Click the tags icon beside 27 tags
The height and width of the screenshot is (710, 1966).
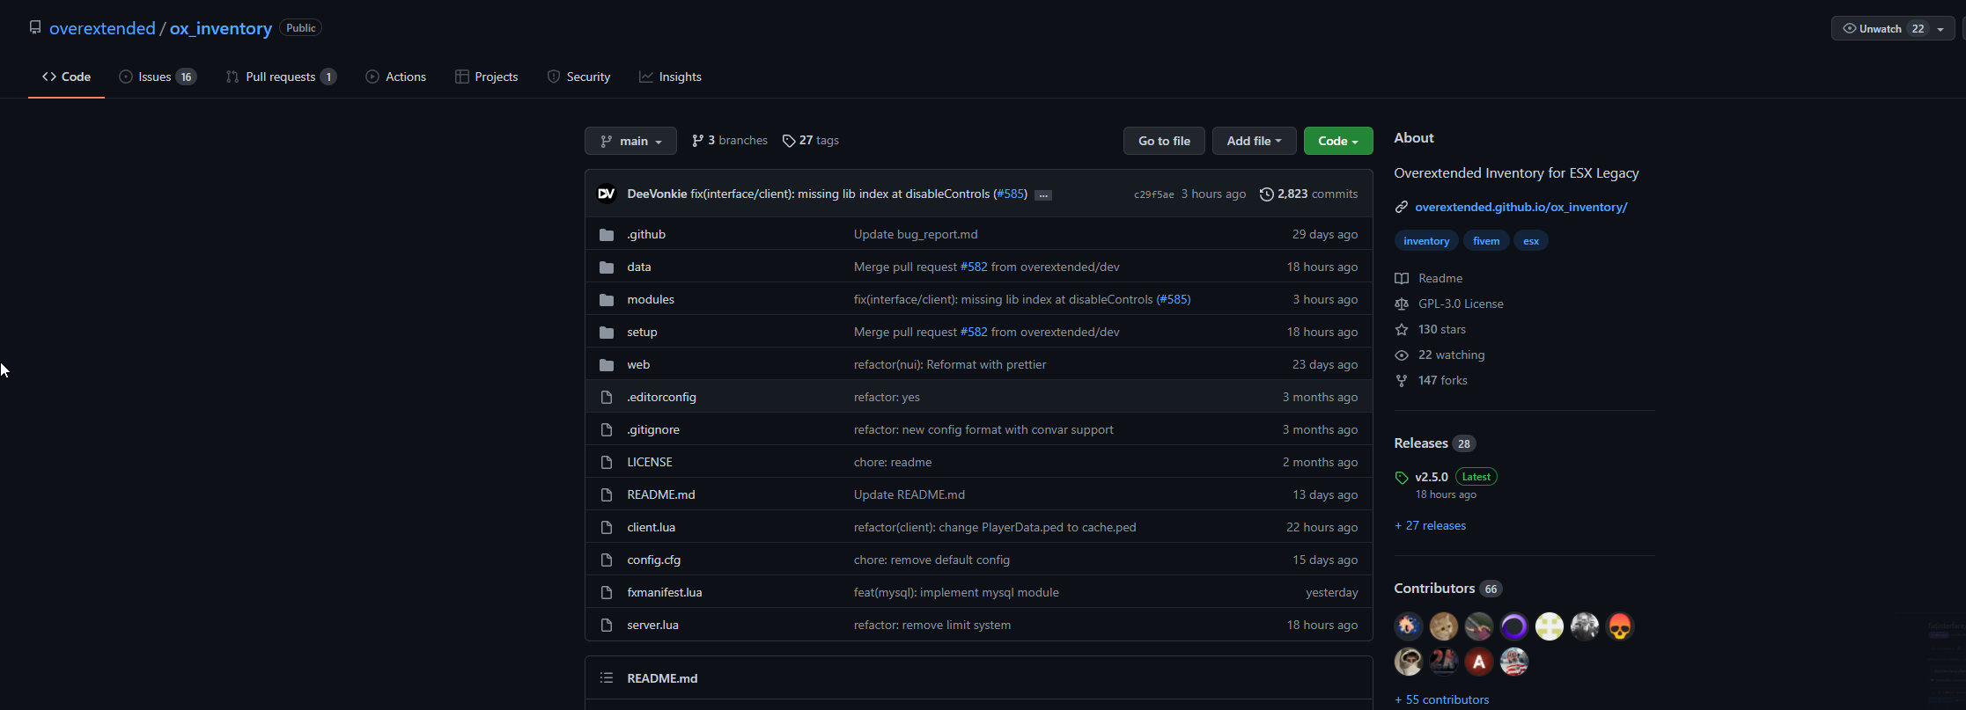point(789,141)
